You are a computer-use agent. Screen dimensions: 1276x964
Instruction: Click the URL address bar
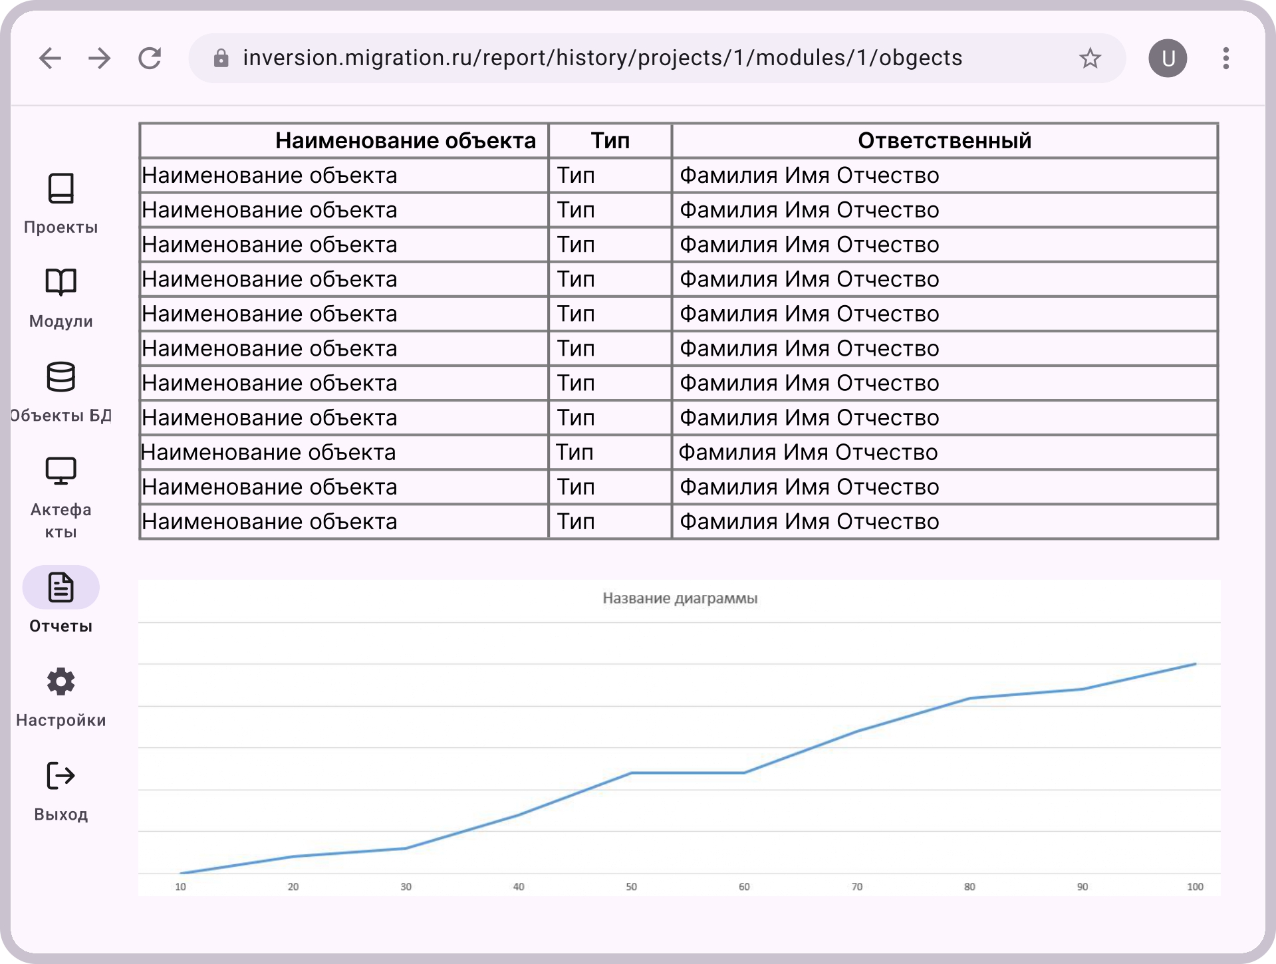click(x=602, y=59)
